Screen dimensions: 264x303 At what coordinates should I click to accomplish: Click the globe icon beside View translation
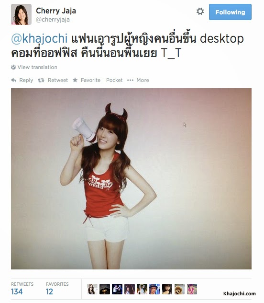point(13,67)
